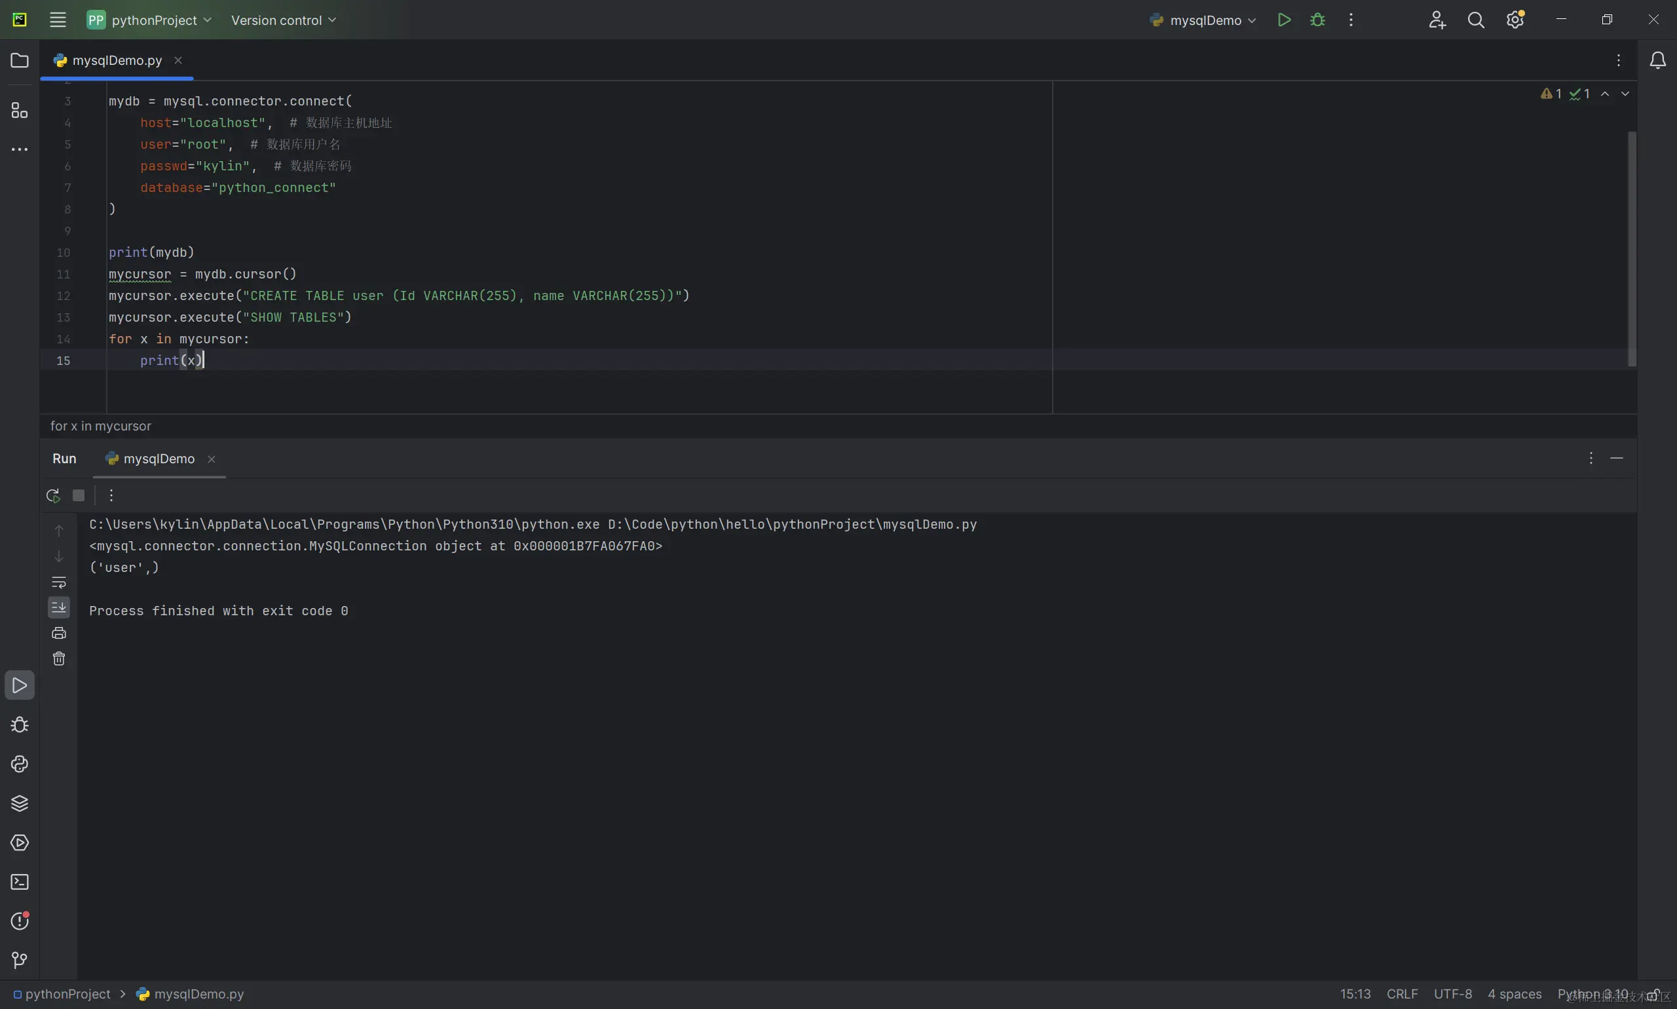Rerun mysqlDemo from Run panel toolbar

point(53,495)
